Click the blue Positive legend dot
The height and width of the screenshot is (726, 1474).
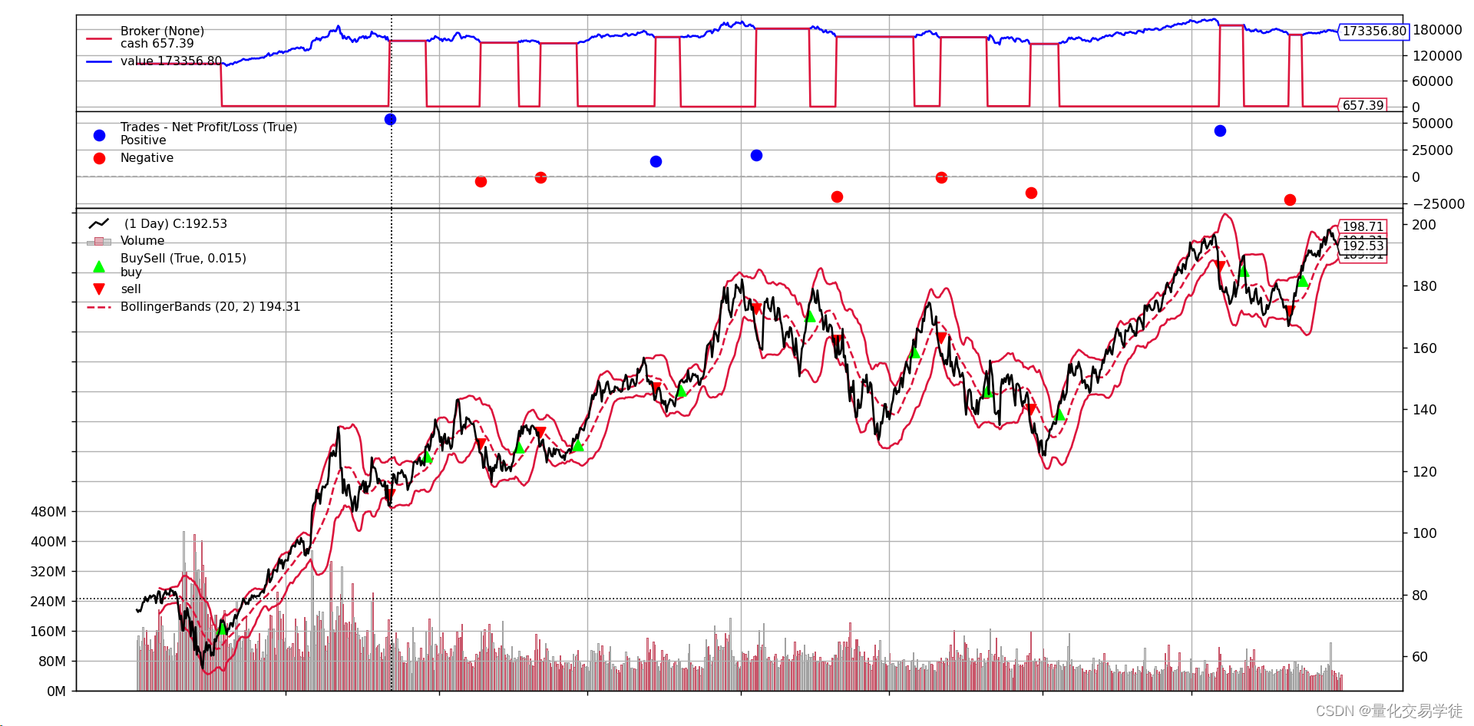(x=99, y=135)
